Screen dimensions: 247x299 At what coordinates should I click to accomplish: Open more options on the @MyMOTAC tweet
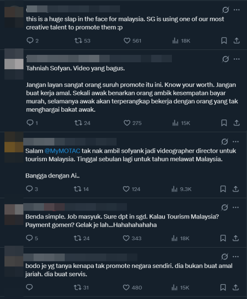(236, 141)
